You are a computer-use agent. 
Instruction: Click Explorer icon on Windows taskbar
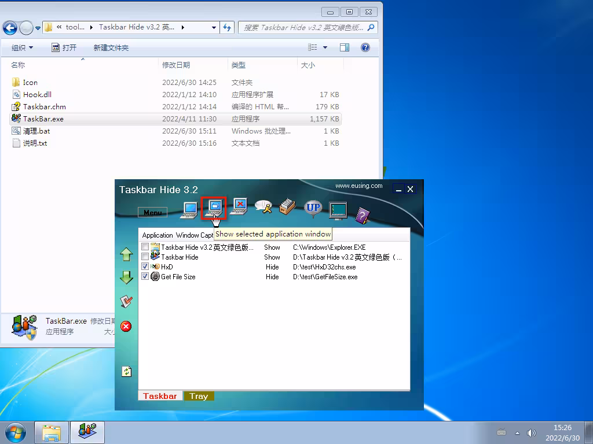click(52, 432)
